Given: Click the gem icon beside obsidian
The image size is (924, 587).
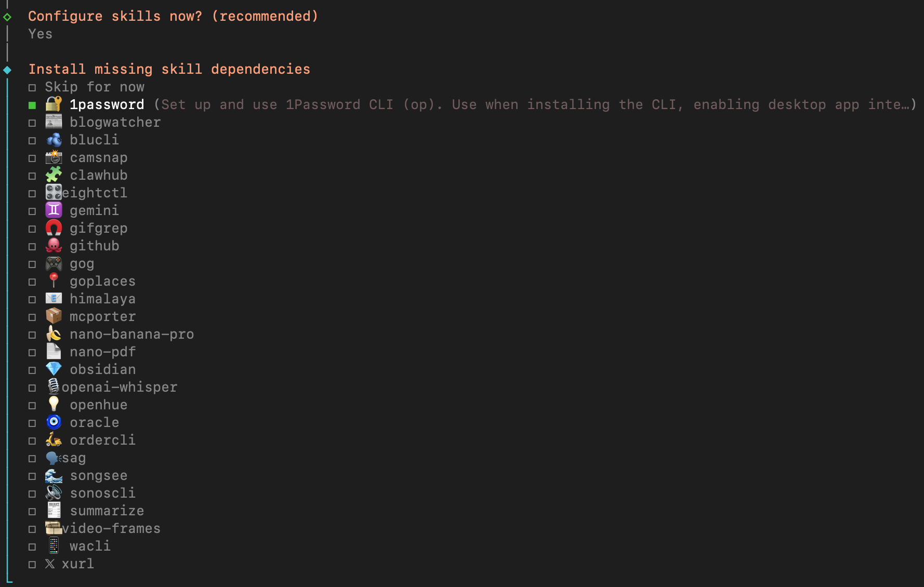Looking at the screenshot, I should pyautogui.click(x=54, y=369).
